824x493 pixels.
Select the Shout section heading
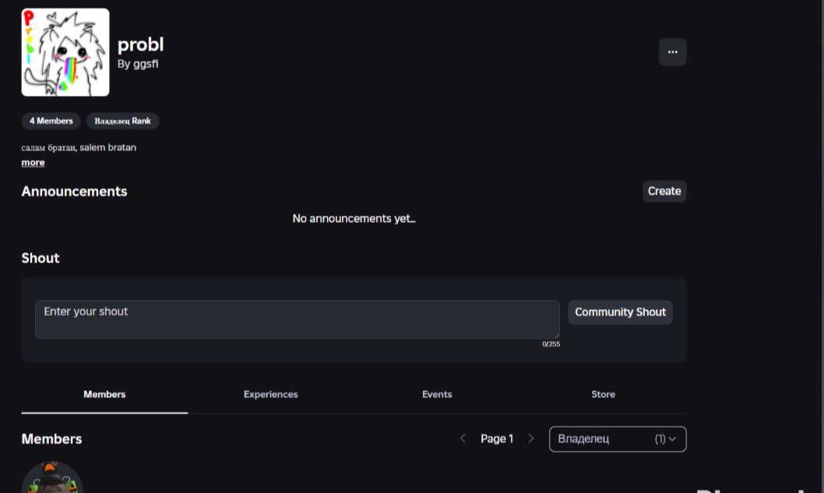(40, 258)
